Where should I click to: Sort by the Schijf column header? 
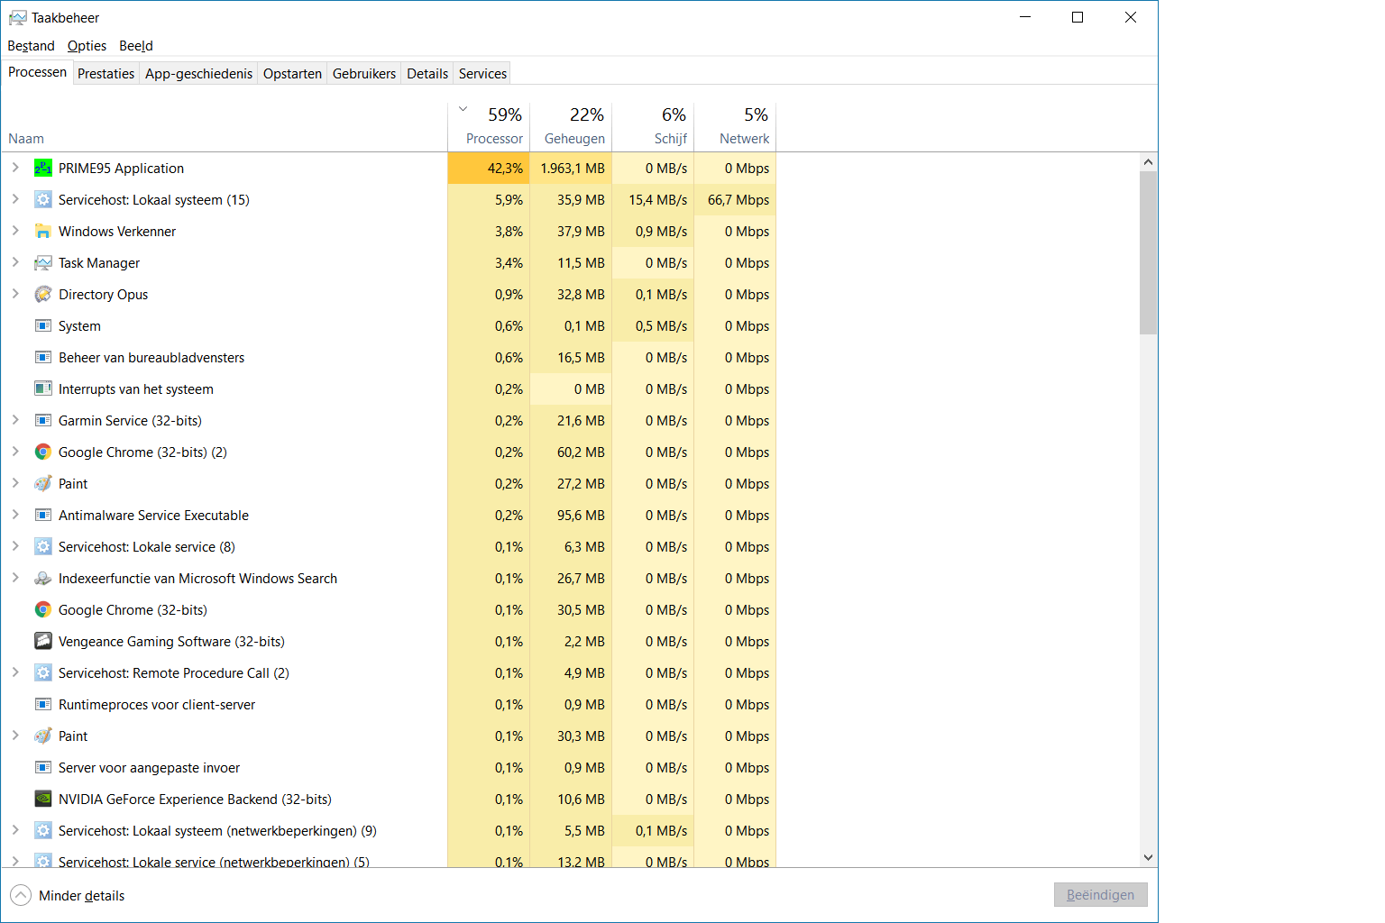[653, 127]
